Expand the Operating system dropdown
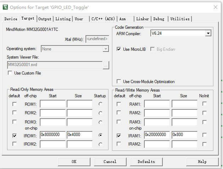 [x=106, y=49]
